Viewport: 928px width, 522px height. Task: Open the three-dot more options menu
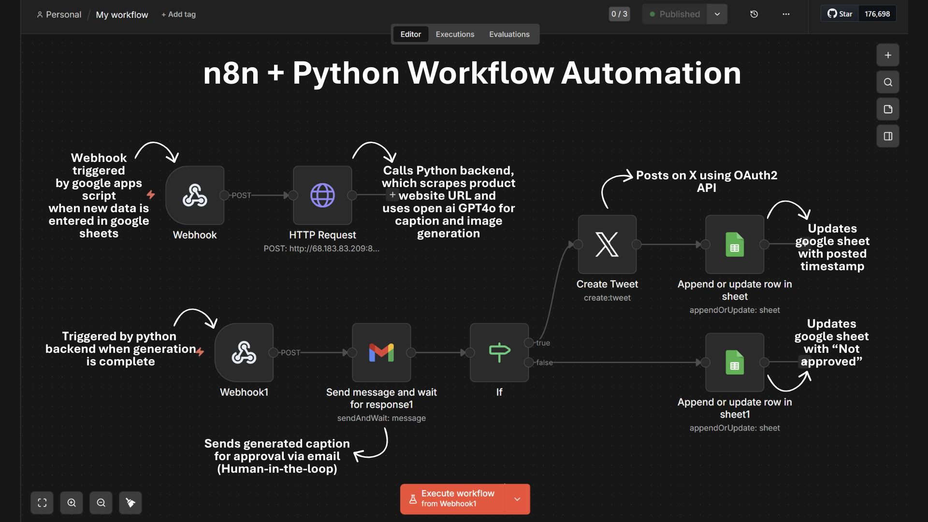click(786, 14)
